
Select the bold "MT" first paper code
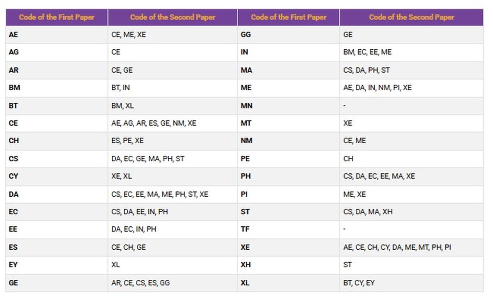[246, 123]
